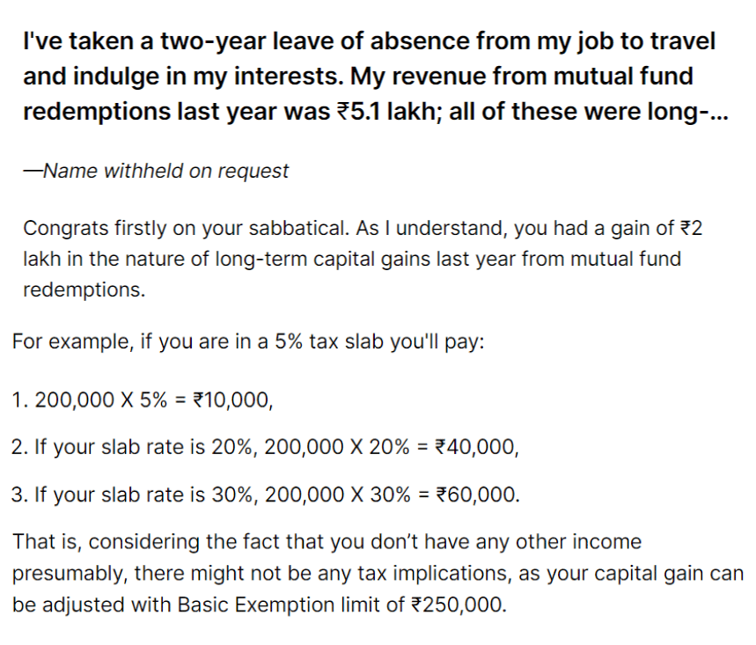Click 'two-year' in the headline question
This screenshot has width=756, height=645.
pos(213,41)
